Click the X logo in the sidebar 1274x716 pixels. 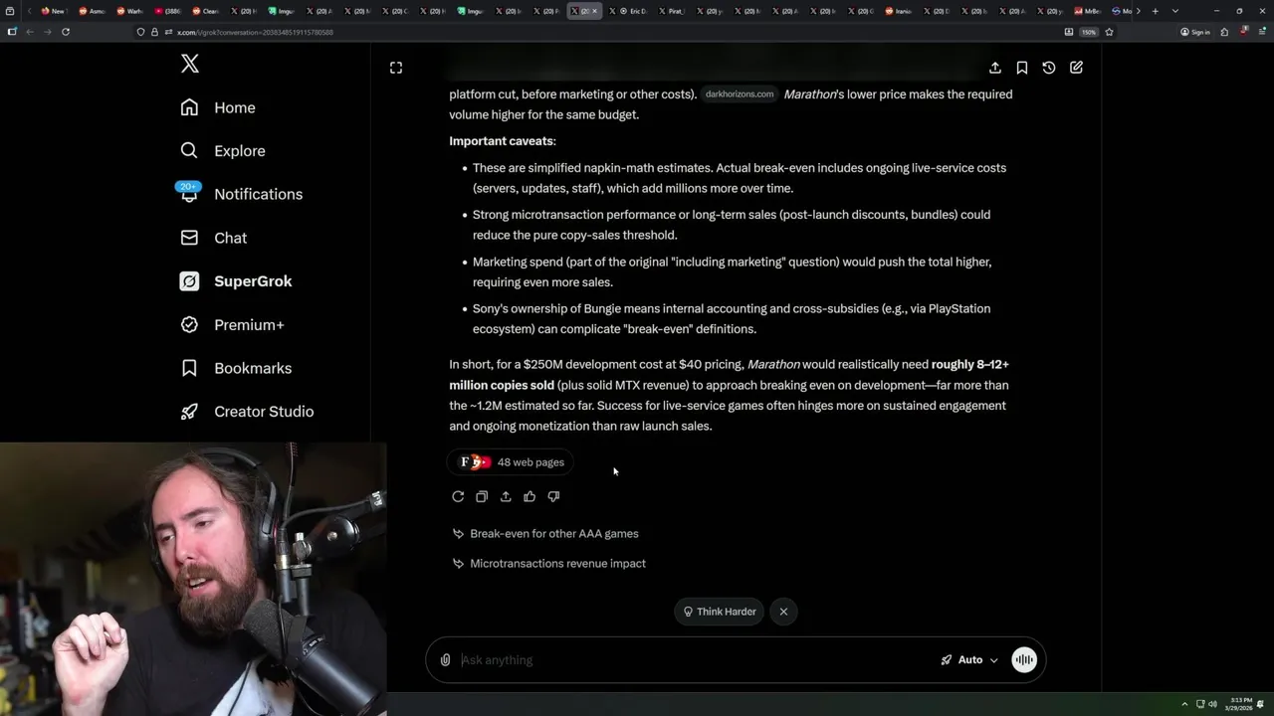[x=190, y=65]
